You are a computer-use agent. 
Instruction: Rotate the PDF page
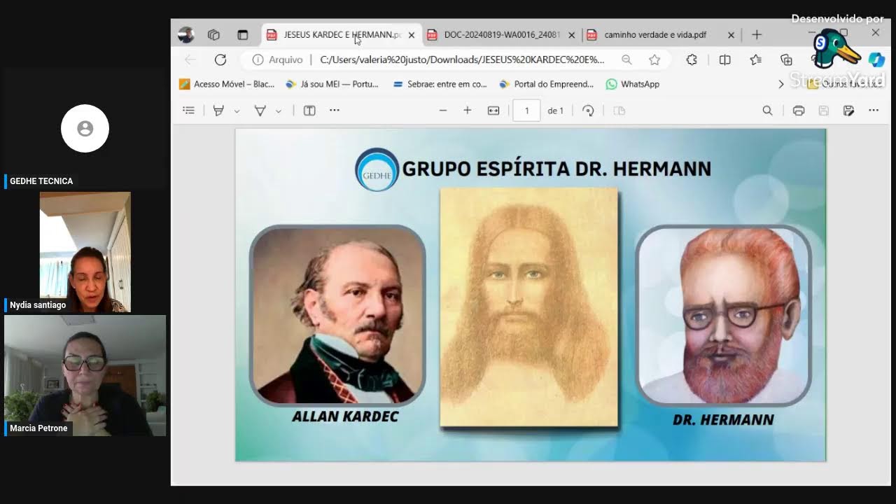coord(588,111)
